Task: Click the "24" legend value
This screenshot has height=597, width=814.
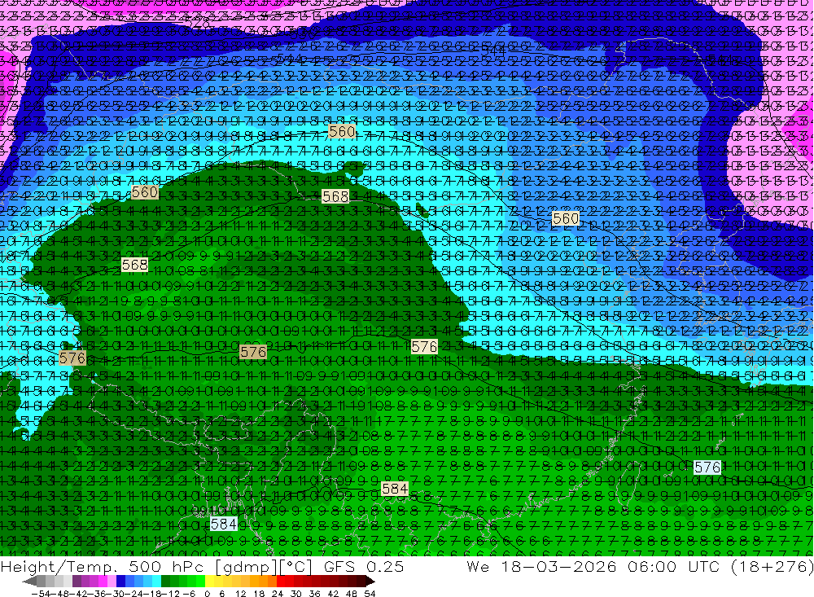Action: [278, 594]
